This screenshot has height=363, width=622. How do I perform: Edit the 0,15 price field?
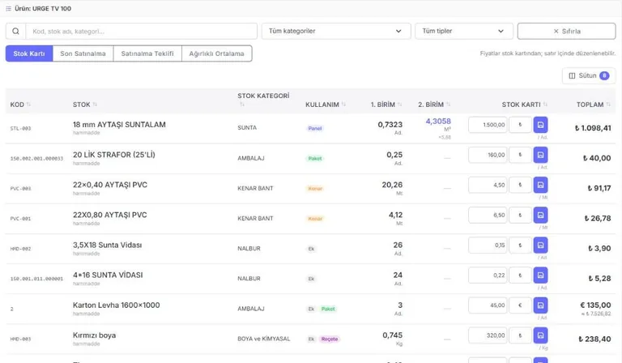point(488,246)
